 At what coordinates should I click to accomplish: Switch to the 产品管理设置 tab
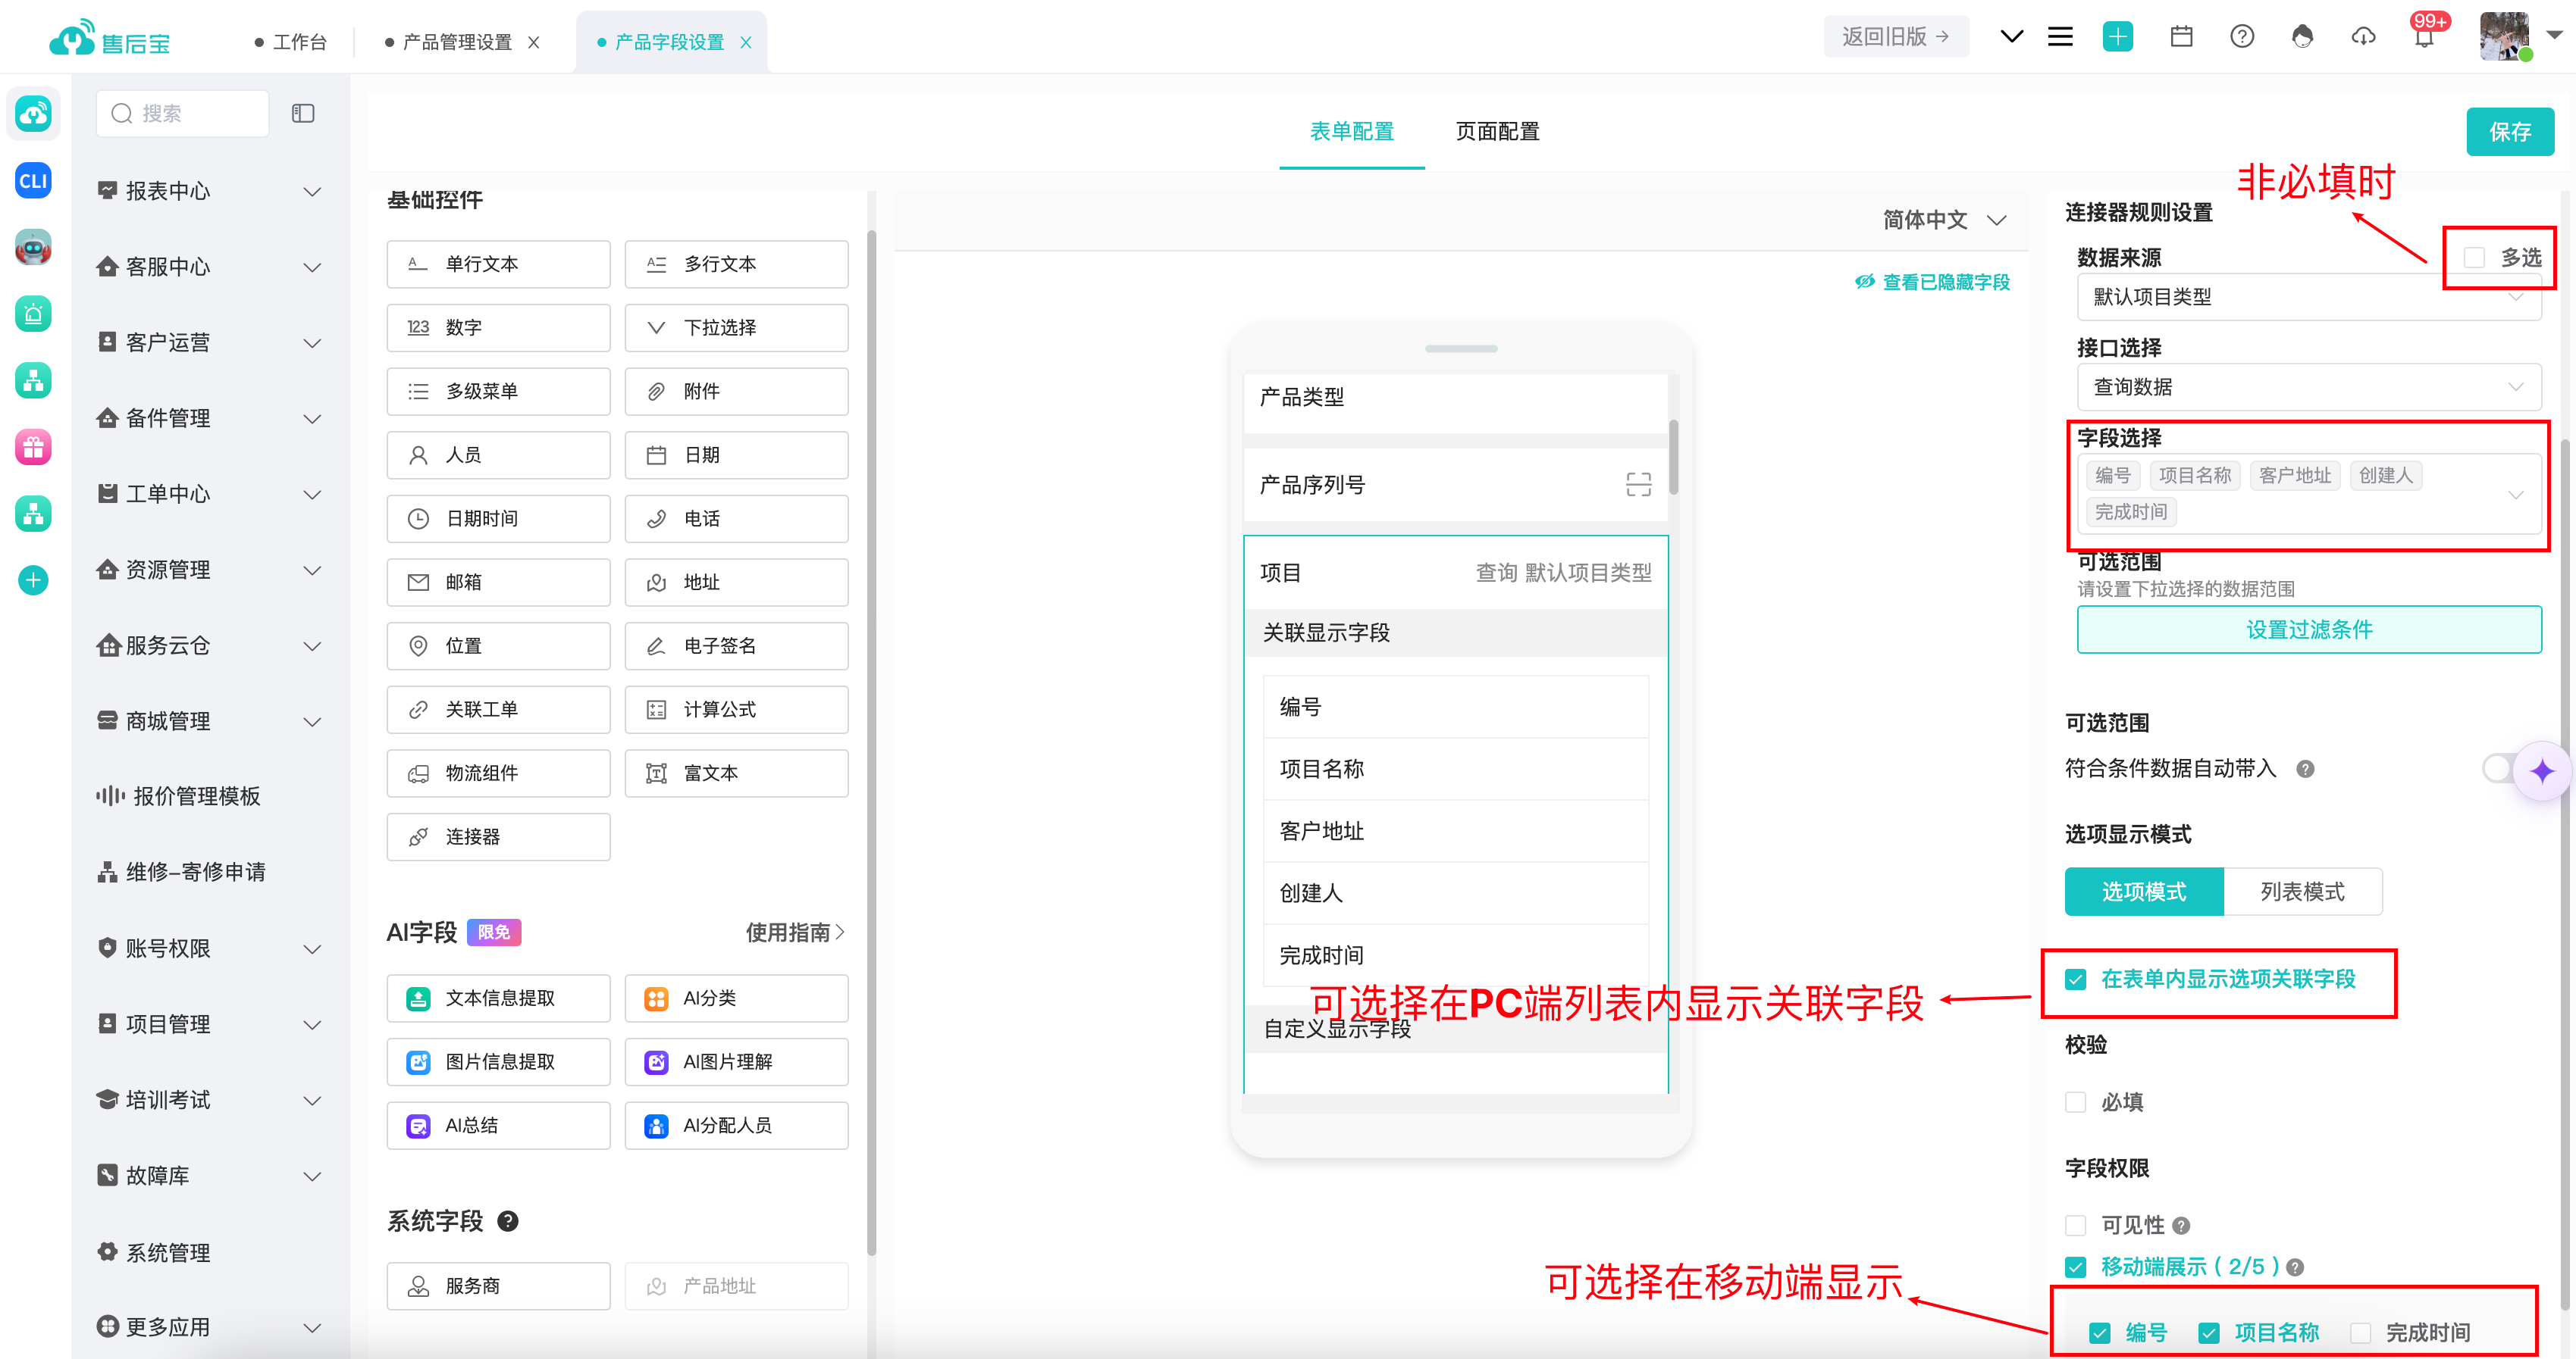coord(457,42)
